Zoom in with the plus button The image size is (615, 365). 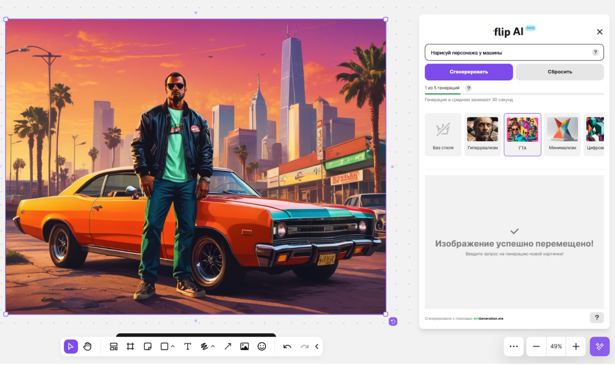[x=576, y=346]
